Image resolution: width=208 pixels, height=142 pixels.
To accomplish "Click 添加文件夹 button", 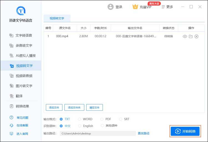I will [x=74, y=107].
